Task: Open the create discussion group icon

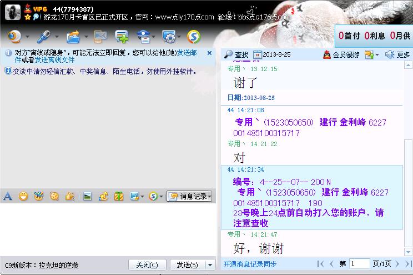Action: click(x=122, y=37)
